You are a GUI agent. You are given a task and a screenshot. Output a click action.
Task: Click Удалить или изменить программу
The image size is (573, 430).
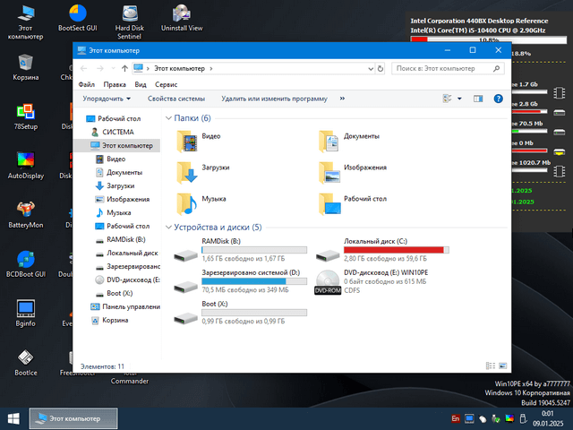[274, 99]
